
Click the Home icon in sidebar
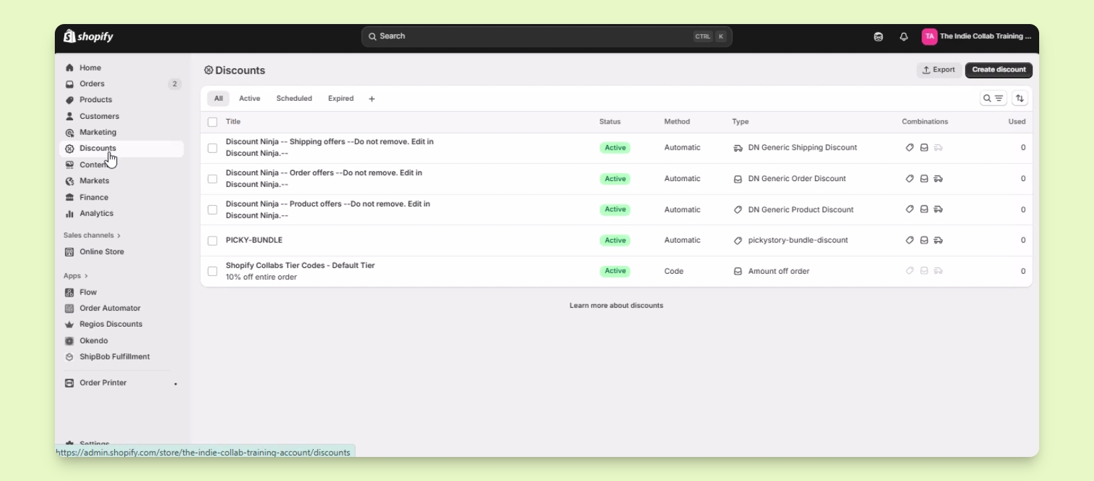coord(70,67)
